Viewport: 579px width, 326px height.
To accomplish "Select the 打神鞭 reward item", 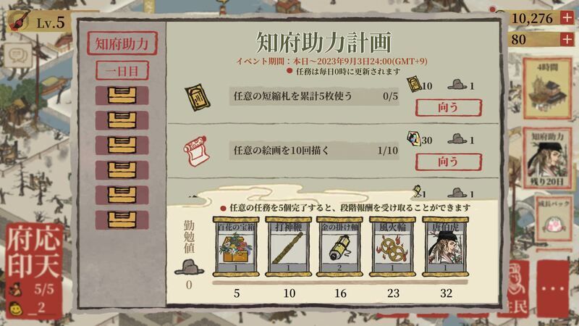I will point(289,246).
